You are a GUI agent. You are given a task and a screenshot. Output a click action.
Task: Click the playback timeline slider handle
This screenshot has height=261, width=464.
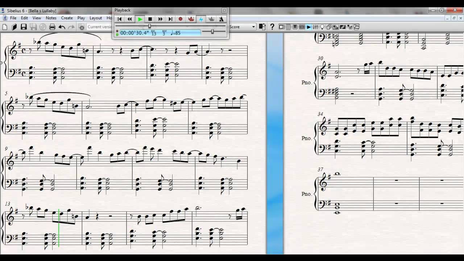click(x=149, y=26)
